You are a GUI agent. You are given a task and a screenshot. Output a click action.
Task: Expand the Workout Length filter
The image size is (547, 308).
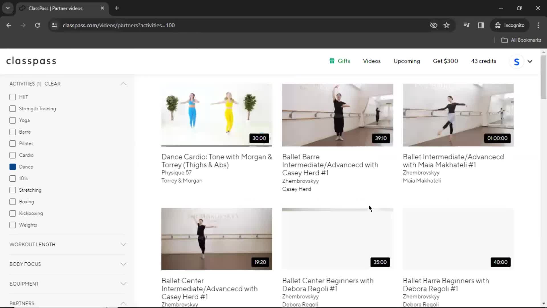[68, 244]
